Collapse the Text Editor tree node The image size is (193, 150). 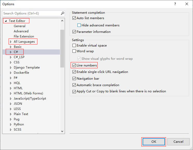point(6,21)
